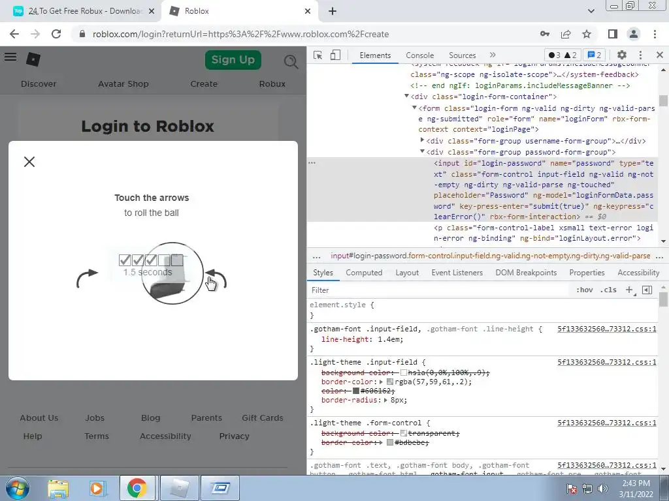Open the Gift Cards footer link
Viewport: 669px width, 501px height.
click(x=263, y=418)
